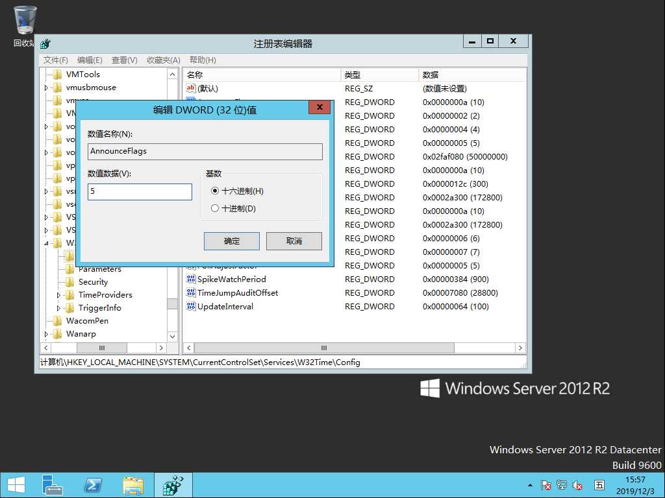This screenshot has height=498, width=665.
Task: Click data value 0x02faf080 (50000000)
Action: [x=465, y=157]
